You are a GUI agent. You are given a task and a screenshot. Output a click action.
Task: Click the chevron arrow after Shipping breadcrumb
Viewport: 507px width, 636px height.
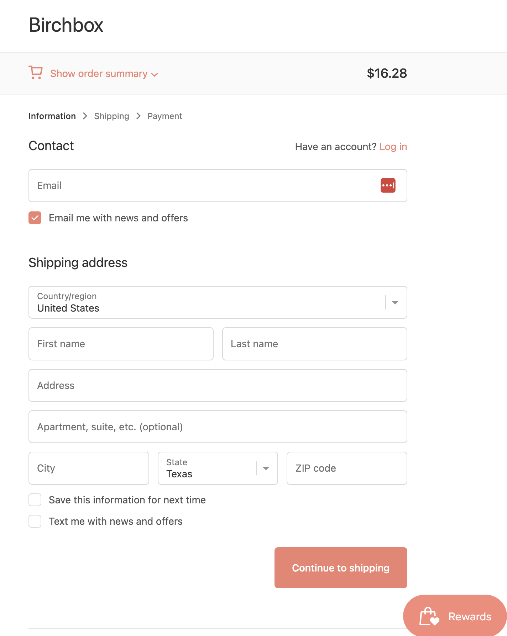pos(138,116)
